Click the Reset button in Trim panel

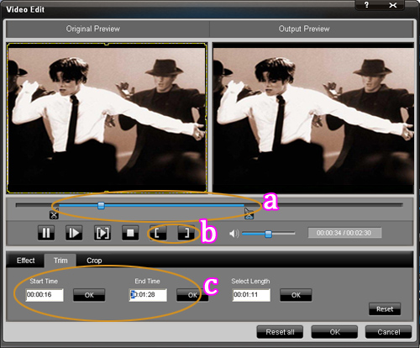click(385, 309)
